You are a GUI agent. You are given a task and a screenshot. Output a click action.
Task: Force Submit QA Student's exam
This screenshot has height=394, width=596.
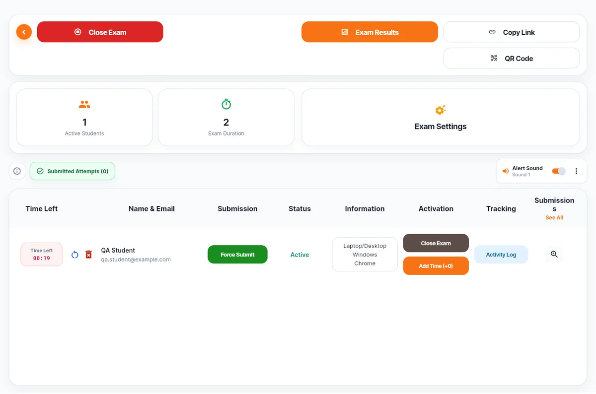(x=237, y=255)
